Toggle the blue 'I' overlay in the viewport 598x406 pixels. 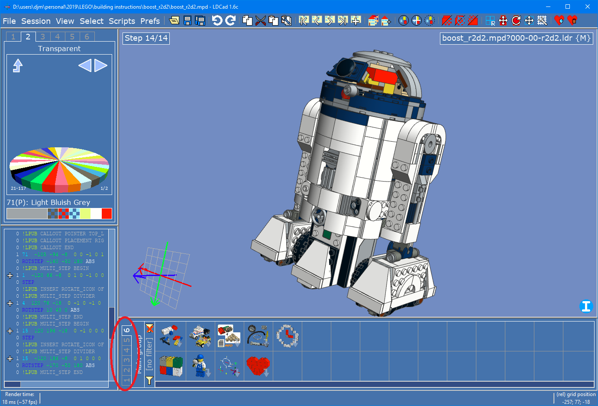586,306
